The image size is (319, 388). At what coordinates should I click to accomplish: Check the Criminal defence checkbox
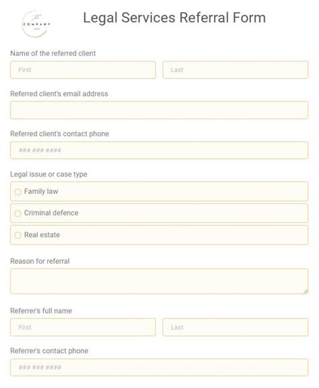tap(17, 214)
